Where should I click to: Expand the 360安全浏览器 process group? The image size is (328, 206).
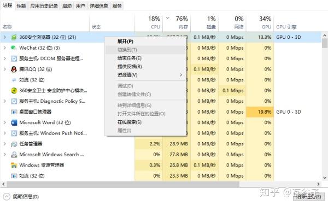pyautogui.click(x=4, y=37)
